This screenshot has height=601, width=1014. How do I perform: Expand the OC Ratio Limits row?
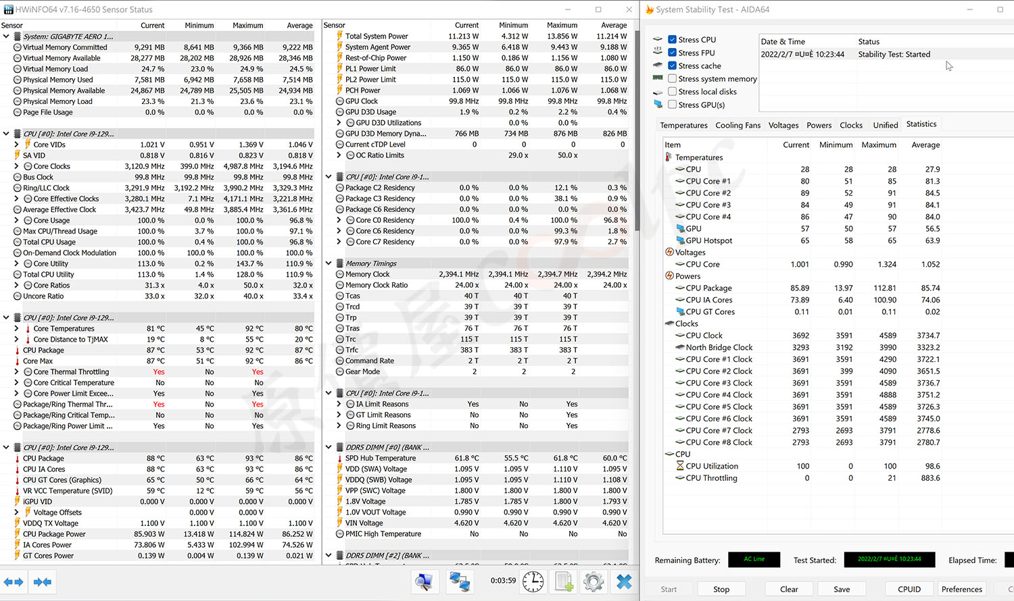tap(339, 155)
